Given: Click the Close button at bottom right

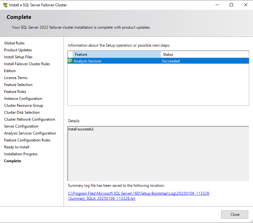Looking at the screenshot, I should (234, 214).
